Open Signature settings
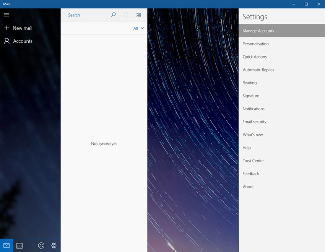The height and width of the screenshot is (252, 325). (282, 96)
